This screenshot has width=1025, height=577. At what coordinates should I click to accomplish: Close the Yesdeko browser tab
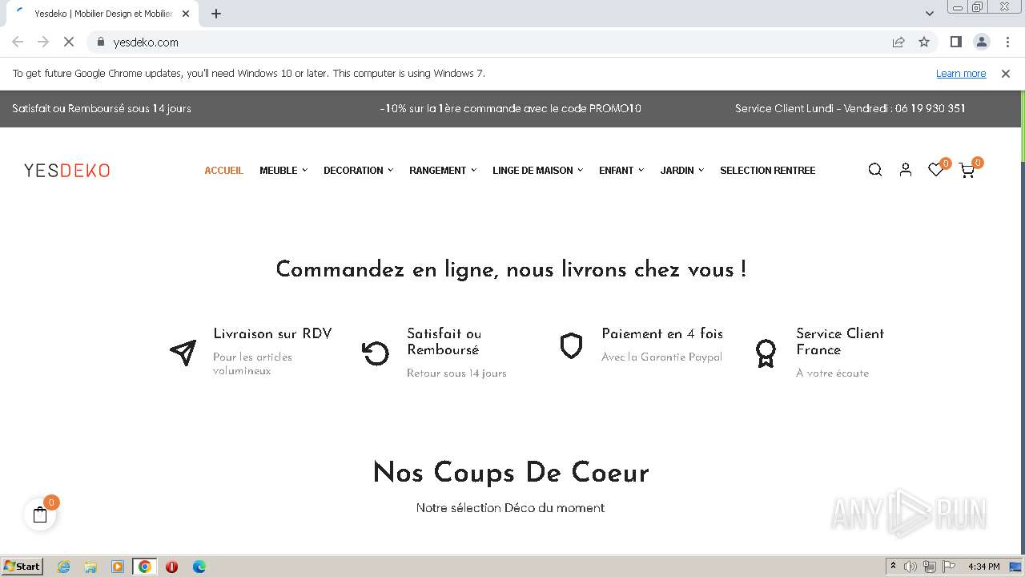click(186, 14)
